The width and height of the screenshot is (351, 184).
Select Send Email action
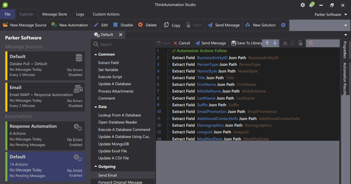tap(107, 175)
